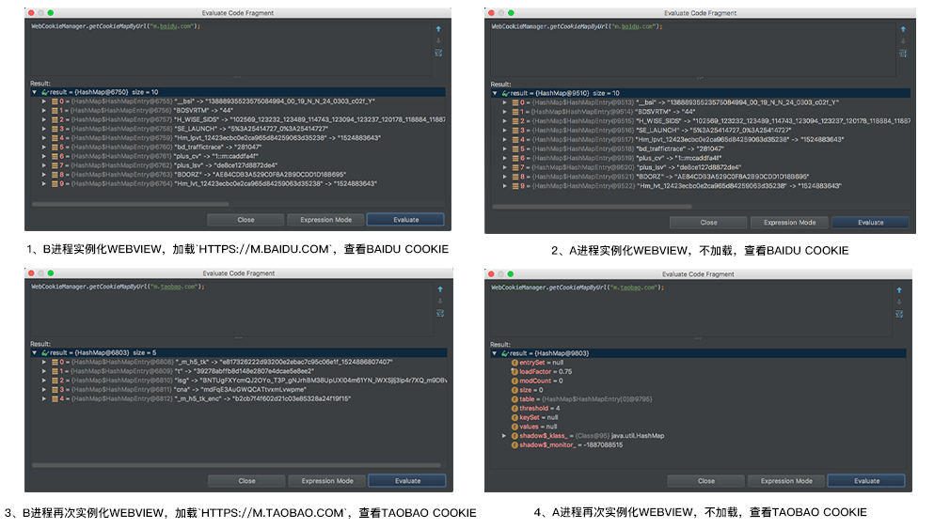Click the m.baidu.com code field above HashMap@6750
This screenshot has width=934, height=529.
point(230,48)
